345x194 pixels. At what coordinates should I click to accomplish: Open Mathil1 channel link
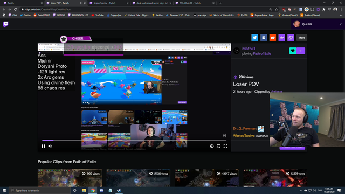pyautogui.click(x=249, y=48)
